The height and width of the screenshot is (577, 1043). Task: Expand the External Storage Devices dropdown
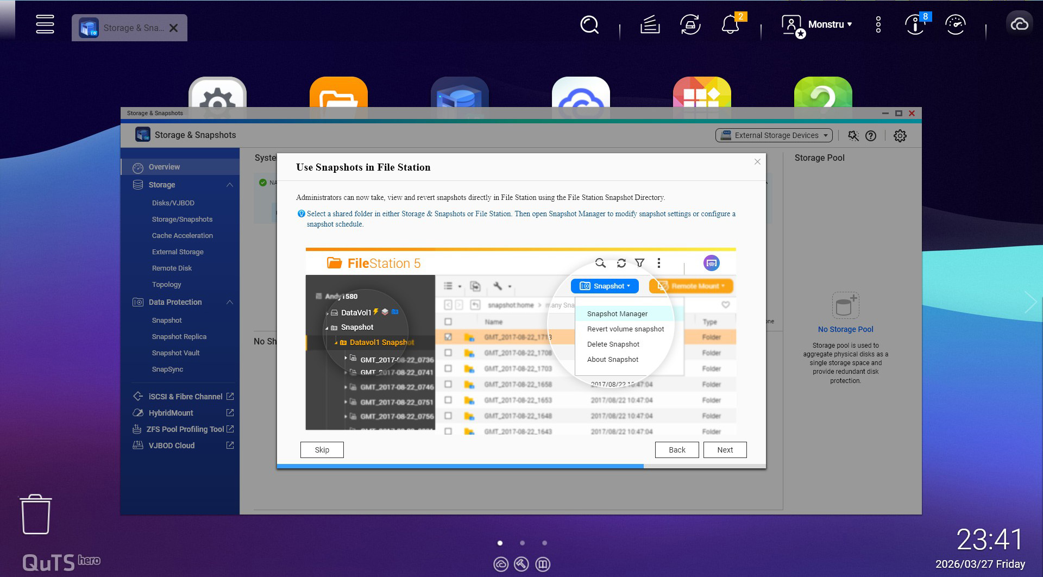click(774, 136)
